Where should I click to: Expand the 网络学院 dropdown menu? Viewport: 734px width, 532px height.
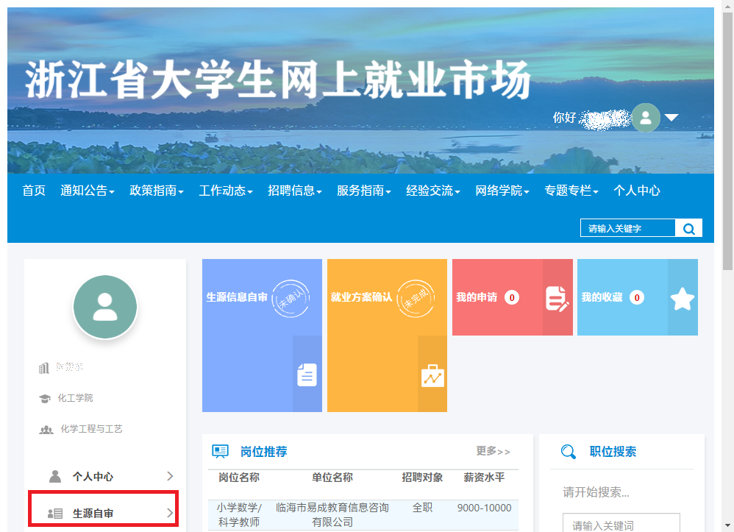click(502, 191)
